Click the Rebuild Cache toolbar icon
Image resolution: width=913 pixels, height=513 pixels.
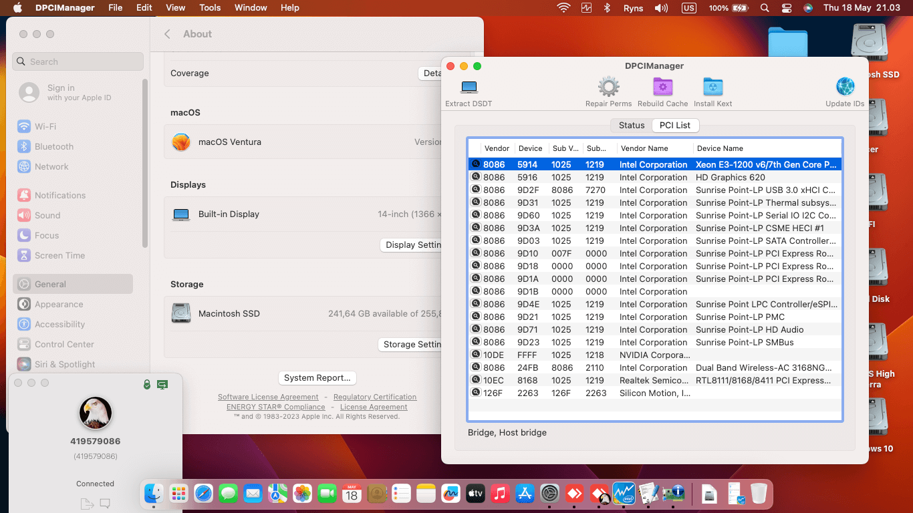(x=662, y=87)
